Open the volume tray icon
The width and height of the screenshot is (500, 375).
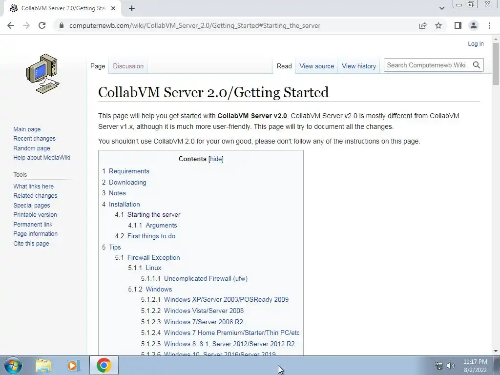pos(451,366)
